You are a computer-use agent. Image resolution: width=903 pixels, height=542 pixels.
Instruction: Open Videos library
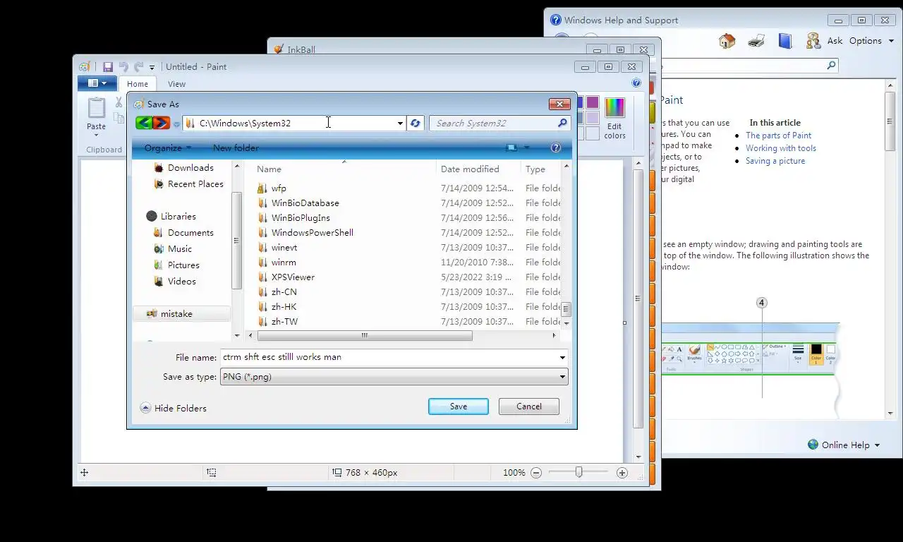(x=175, y=282)
